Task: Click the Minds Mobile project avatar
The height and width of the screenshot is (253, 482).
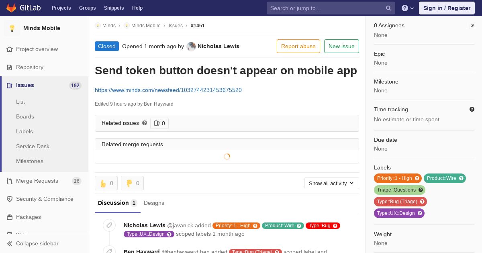Action: point(12,28)
